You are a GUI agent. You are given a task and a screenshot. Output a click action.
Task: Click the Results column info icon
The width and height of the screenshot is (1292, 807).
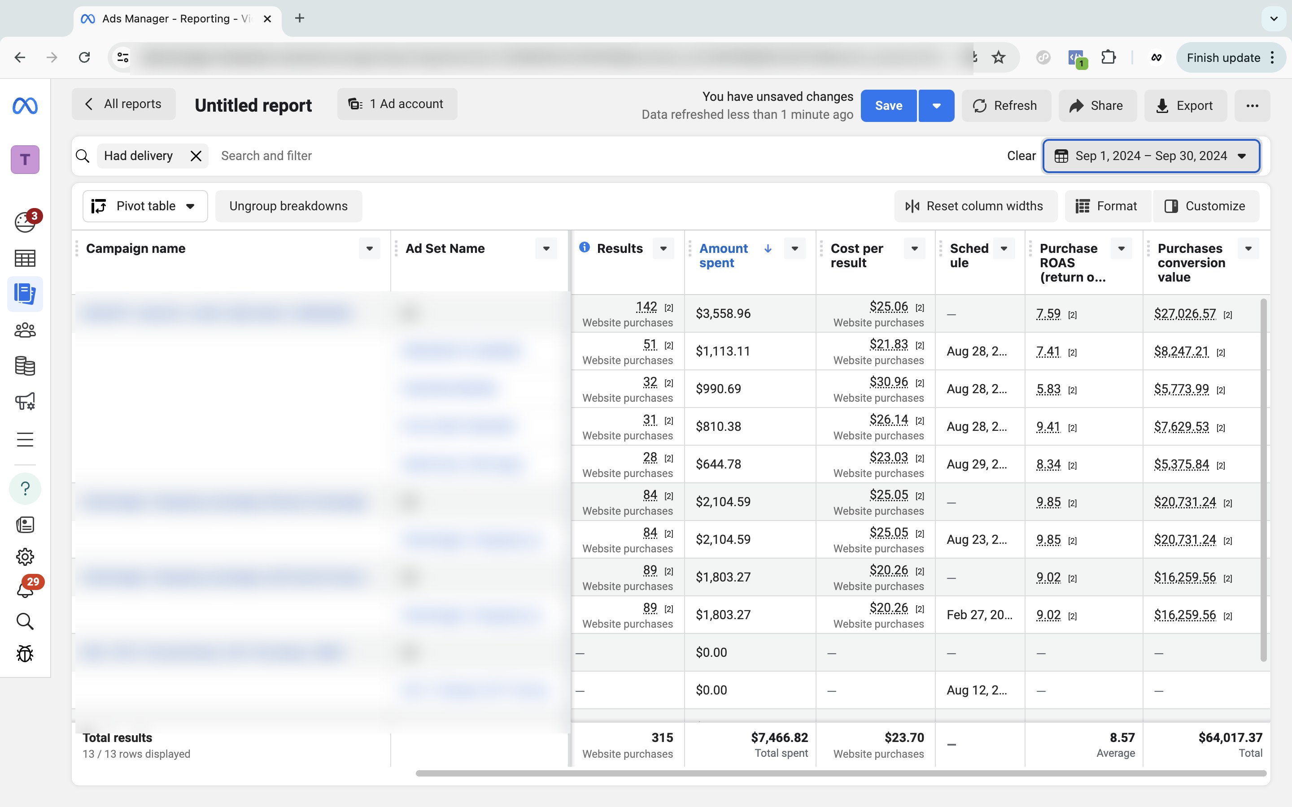point(585,247)
